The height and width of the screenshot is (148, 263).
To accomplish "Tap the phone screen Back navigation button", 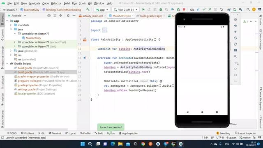I will [187, 112].
